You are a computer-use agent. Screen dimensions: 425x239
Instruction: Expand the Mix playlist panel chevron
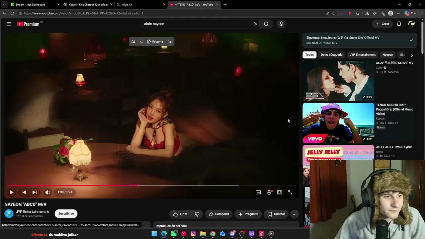tap(411, 40)
